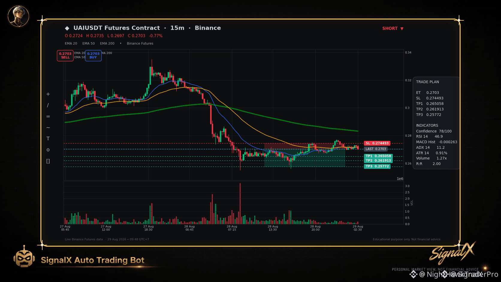
Task: Click the MACD Hist -0.000263 row
Action: 437,142
